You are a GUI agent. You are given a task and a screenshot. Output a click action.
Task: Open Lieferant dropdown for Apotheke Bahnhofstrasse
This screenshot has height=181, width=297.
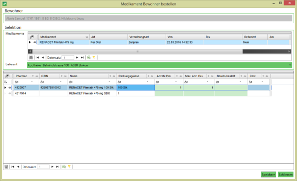[290, 65]
